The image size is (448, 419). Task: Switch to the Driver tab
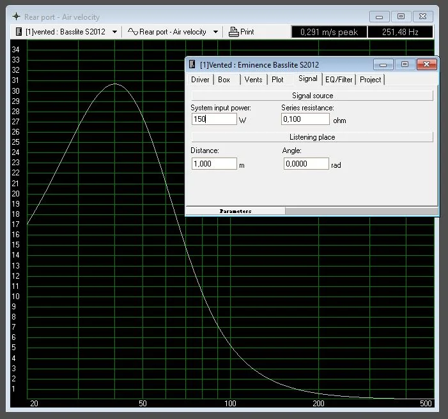(200, 80)
